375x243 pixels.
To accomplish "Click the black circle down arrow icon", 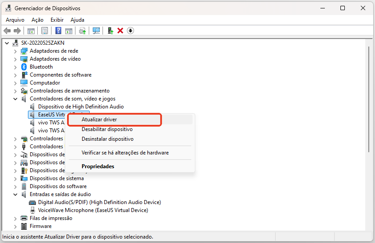I will point(130,31).
